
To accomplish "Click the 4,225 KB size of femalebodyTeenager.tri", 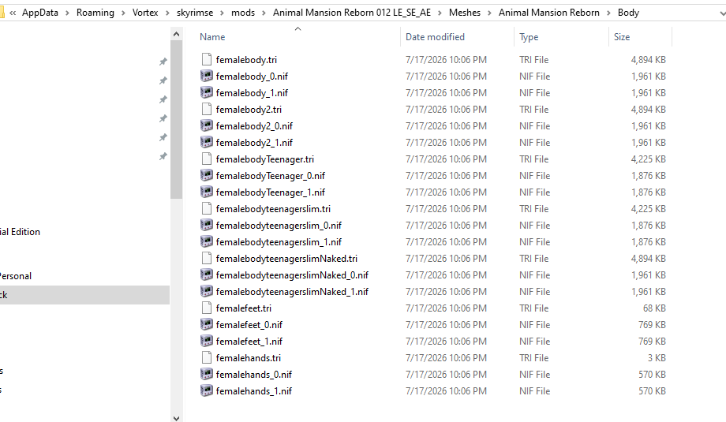I will pyautogui.click(x=648, y=159).
